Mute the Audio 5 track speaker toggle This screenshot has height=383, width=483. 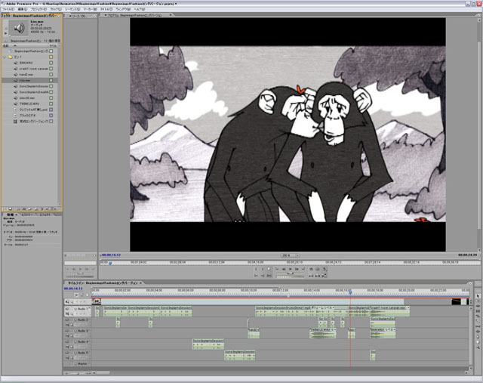(x=66, y=353)
